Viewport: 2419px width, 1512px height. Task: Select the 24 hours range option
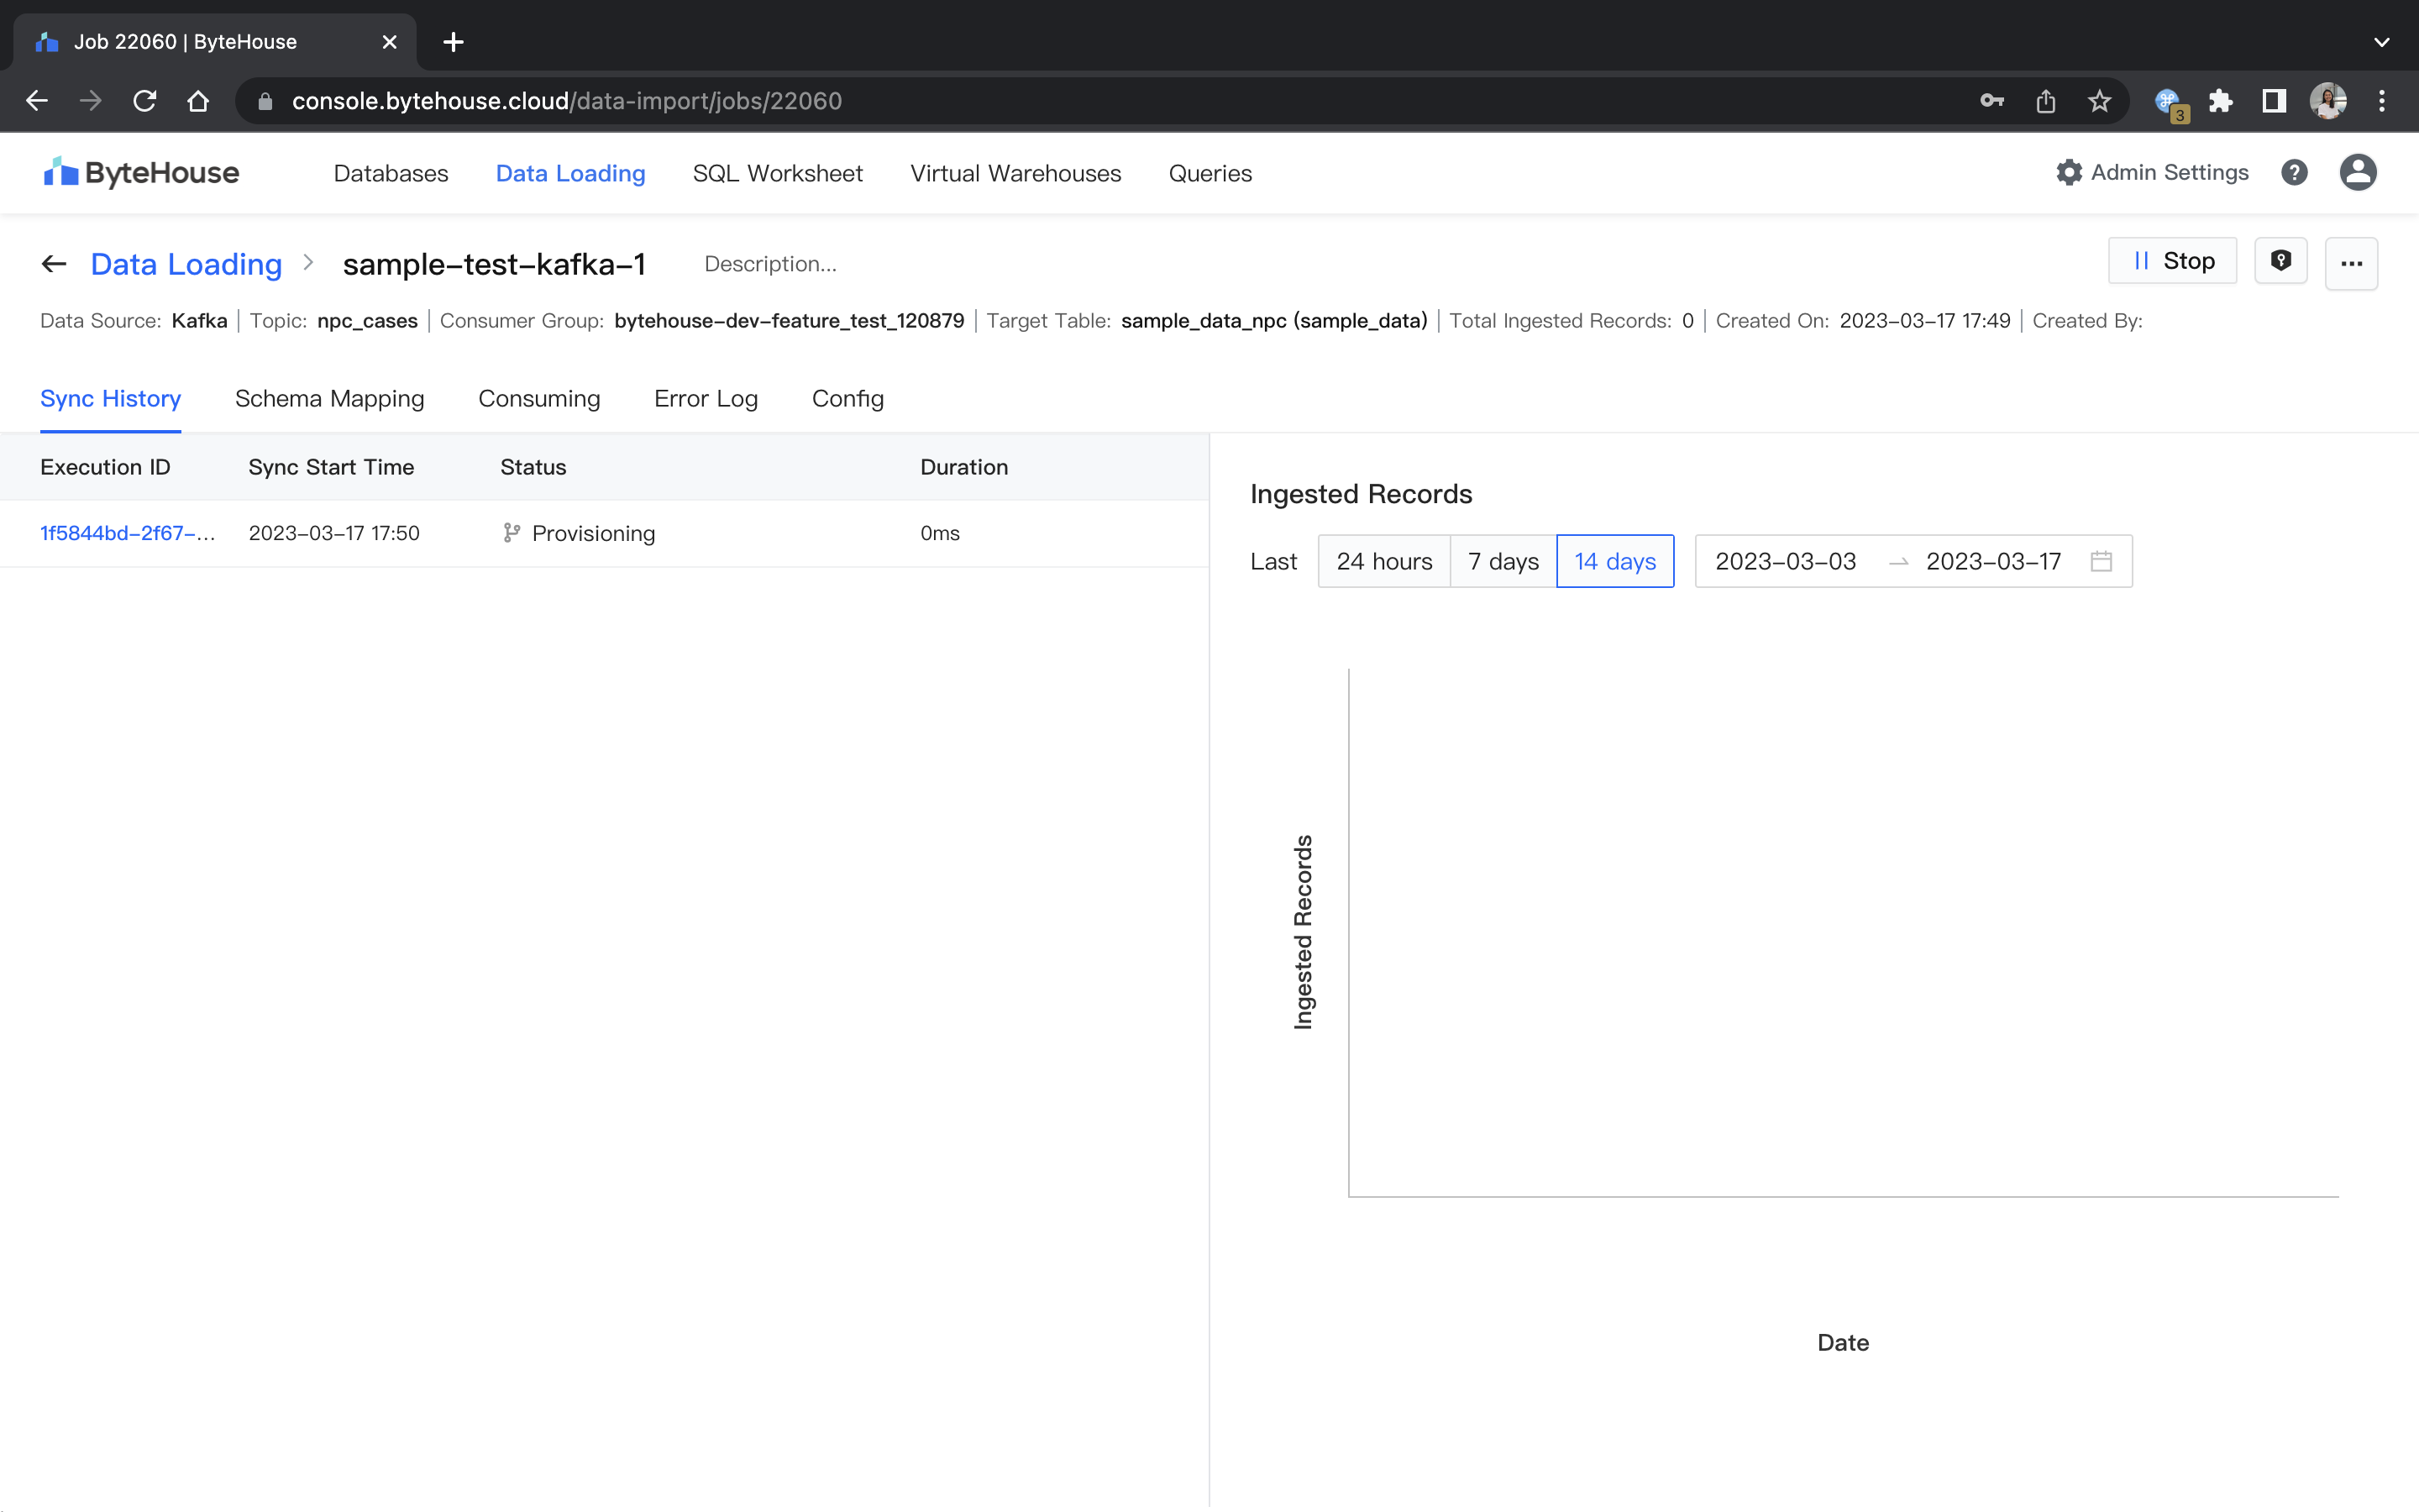coord(1383,561)
